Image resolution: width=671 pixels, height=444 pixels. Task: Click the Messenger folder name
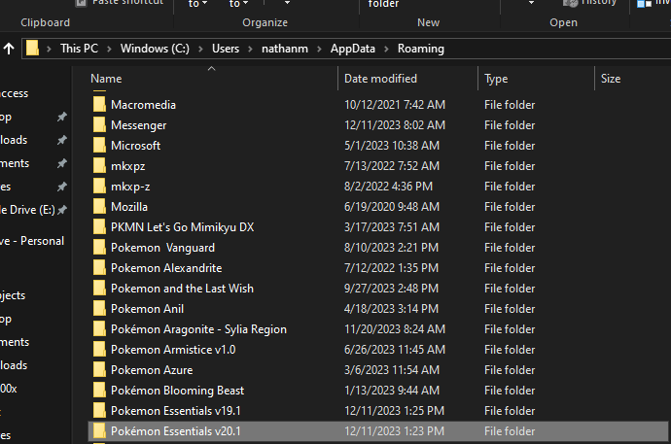[x=139, y=125]
